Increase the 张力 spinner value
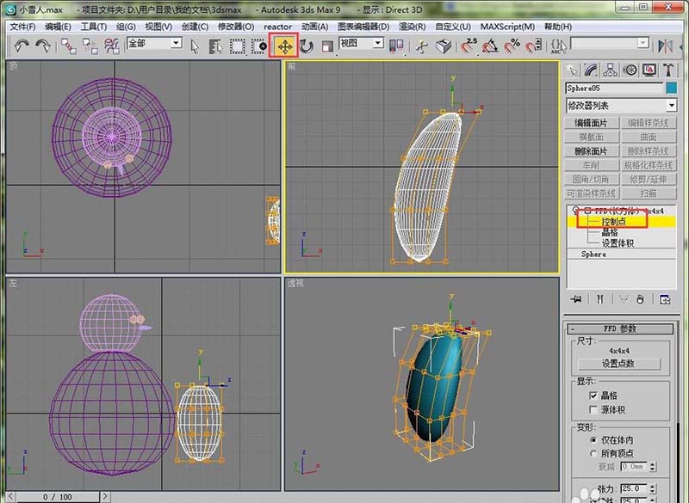Screen dimensions: 689x503 (x=653, y=486)
